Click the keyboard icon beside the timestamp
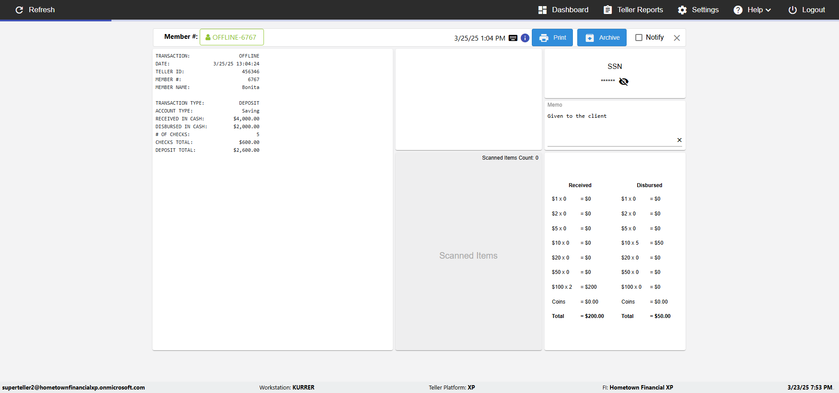839x393 pixels. (x=513, y=38)
